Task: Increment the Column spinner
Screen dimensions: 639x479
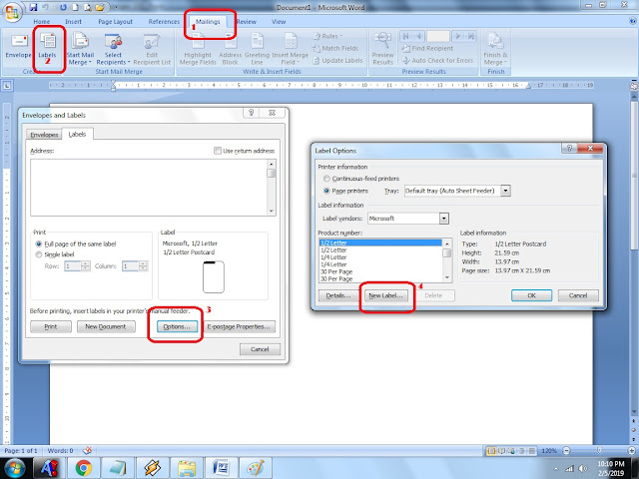Action: point(143,263)
